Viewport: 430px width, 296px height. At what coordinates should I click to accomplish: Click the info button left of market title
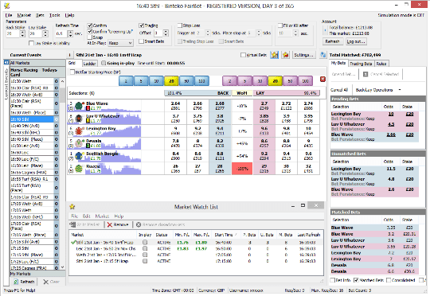(69, 55)
